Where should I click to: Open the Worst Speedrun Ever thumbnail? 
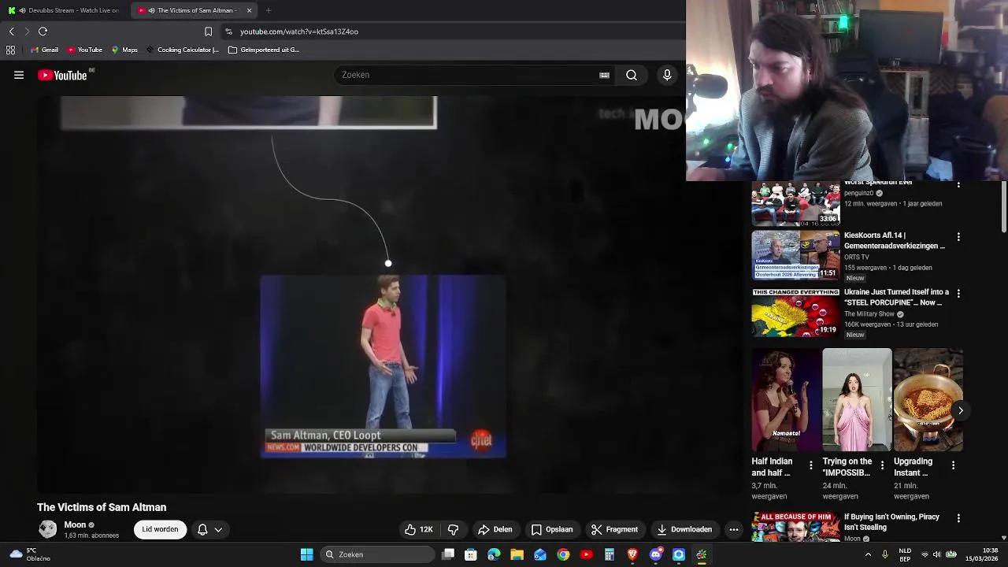(795, 203)
